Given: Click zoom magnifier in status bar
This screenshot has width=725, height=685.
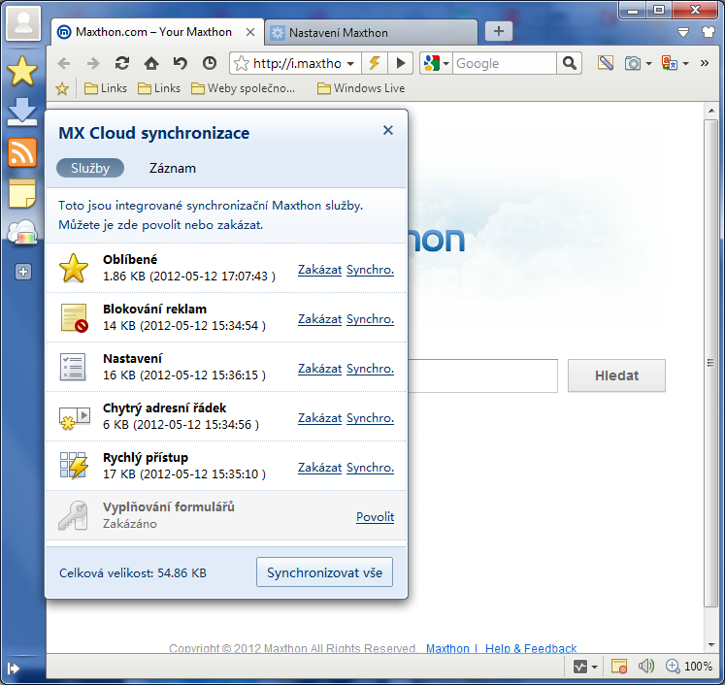Looking at the screenshot, I should coord(673,666).
